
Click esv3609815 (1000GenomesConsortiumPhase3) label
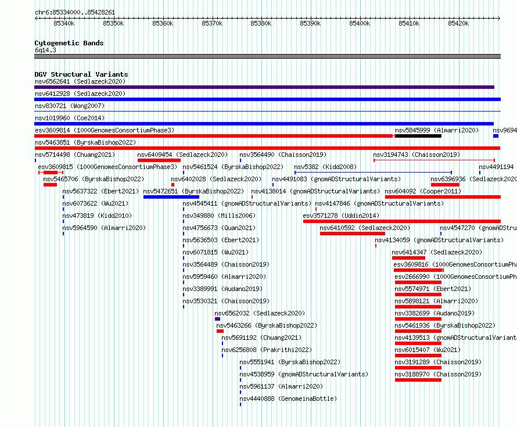(107, 167)
